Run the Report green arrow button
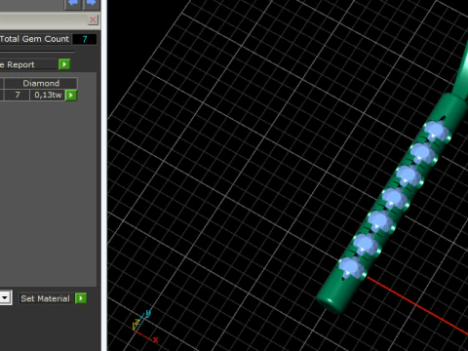This screenshot has width=468, height=351. click(64, 64)
